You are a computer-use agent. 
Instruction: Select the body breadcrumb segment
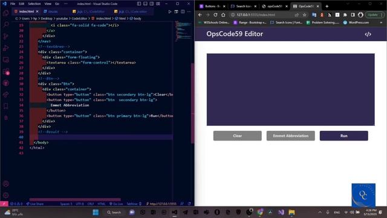pos(135,18)
